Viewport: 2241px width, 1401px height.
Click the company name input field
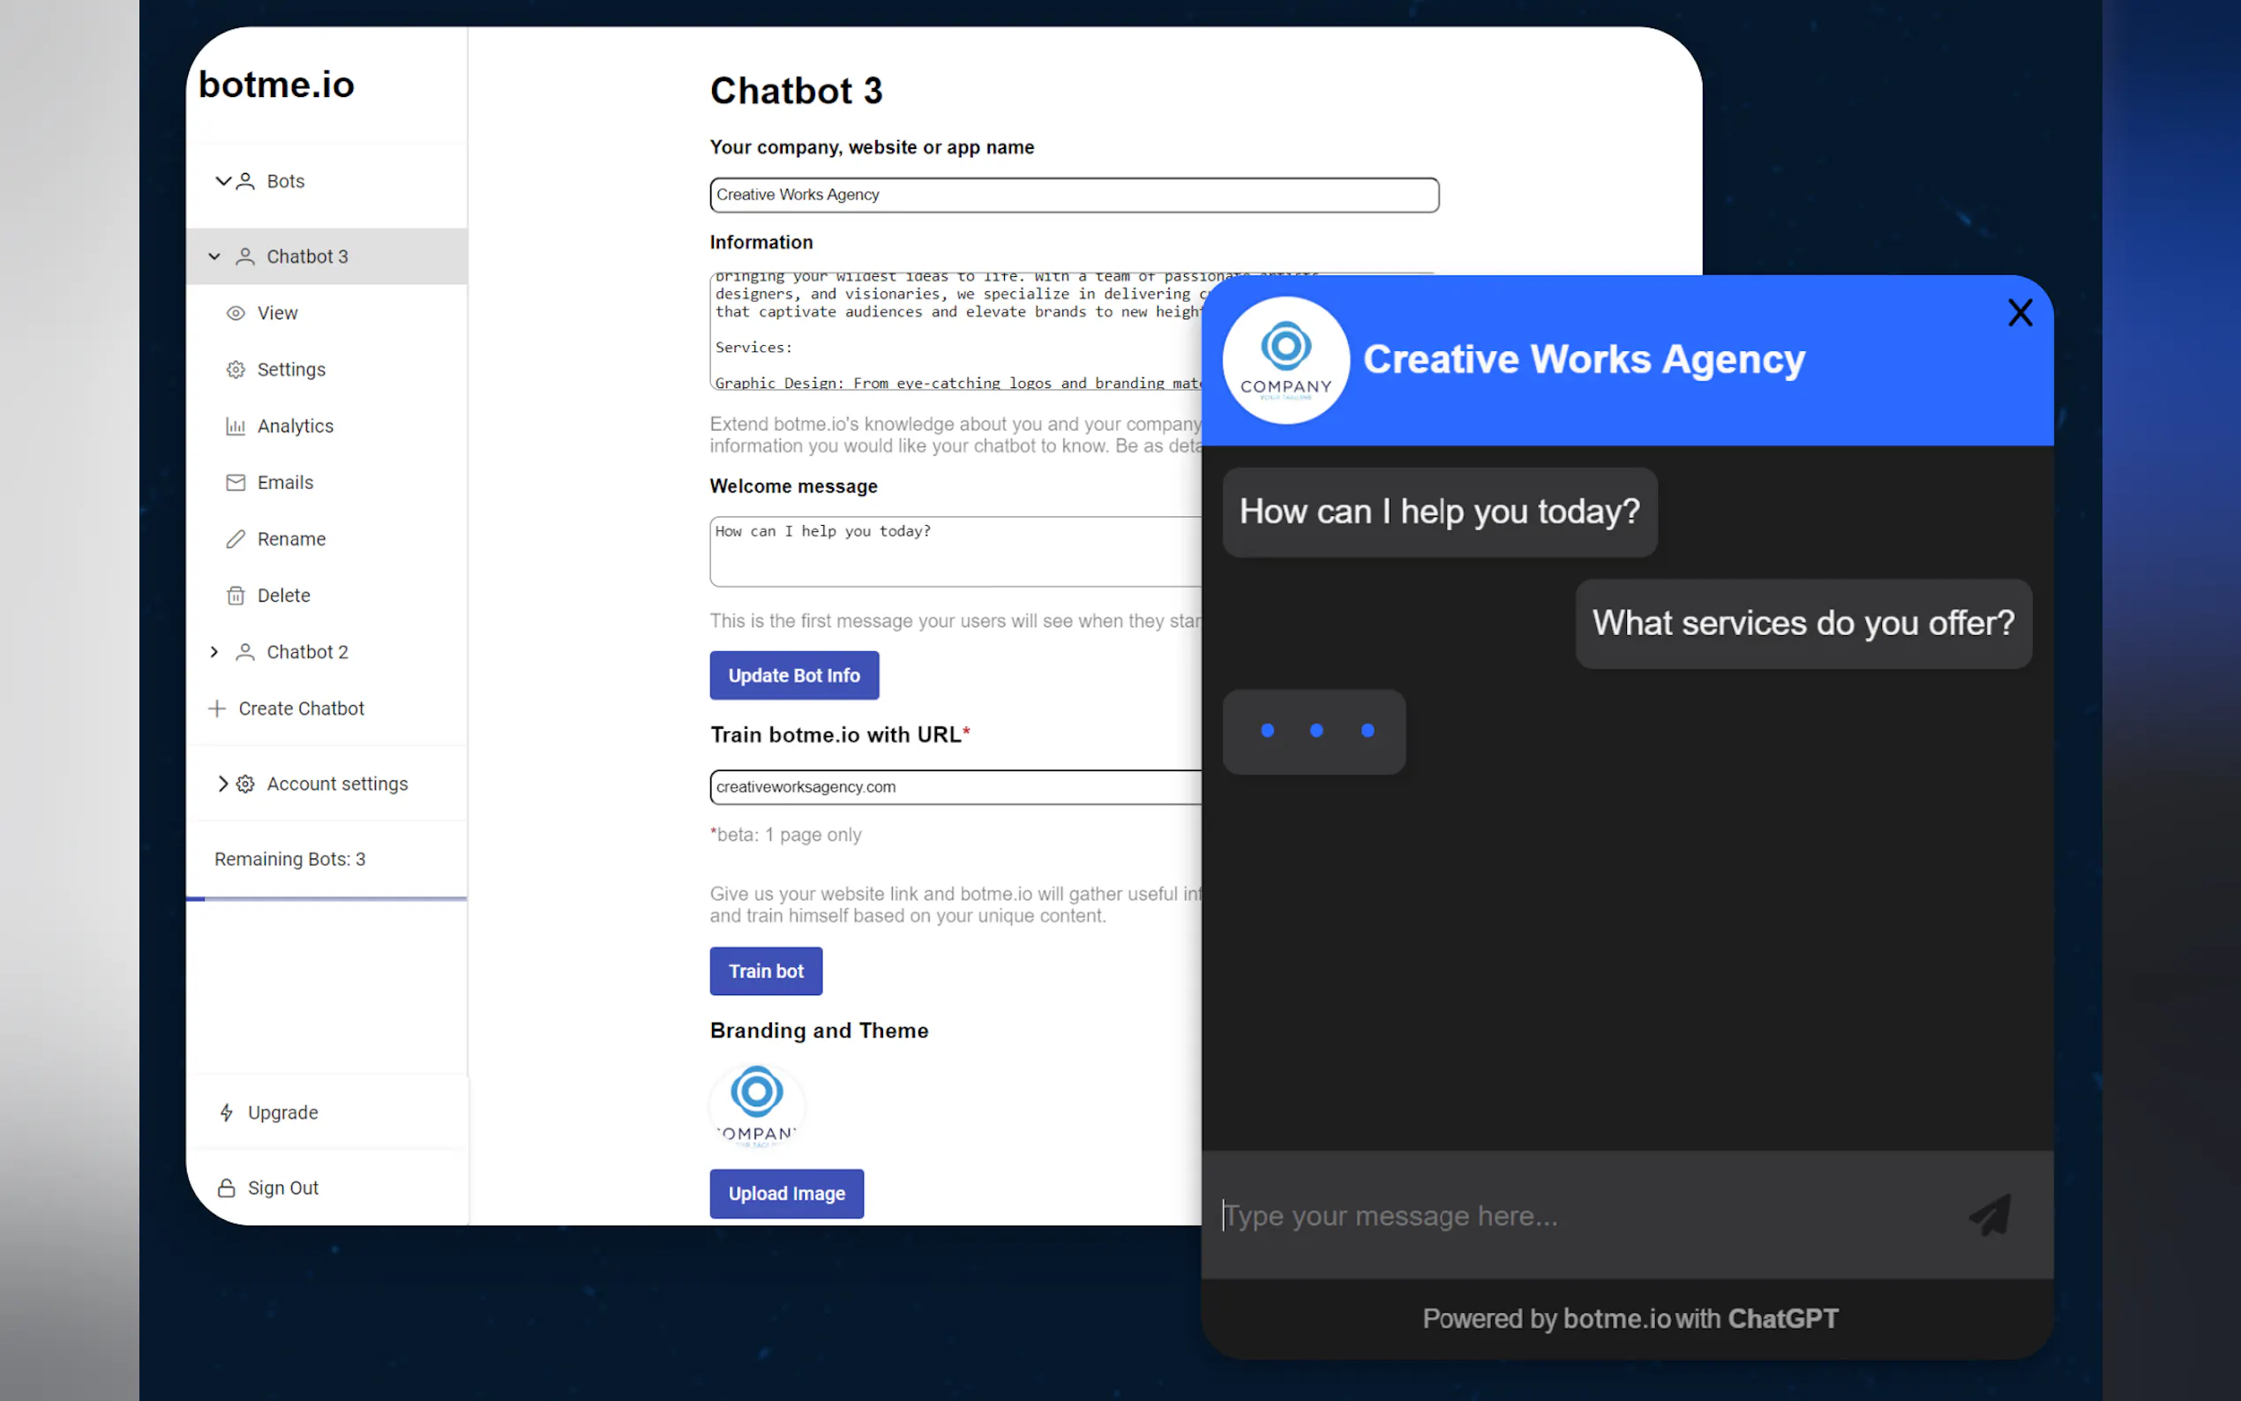click(1073, 196)
